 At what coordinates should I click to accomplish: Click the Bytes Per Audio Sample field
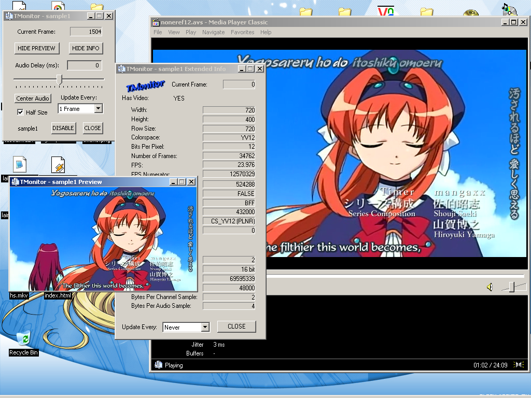click(229, 306)
